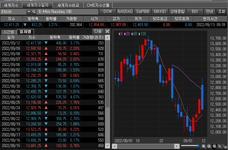Click the high price 12,987.00
Viewport: 228px width, 150px height.
click(119, 25)
